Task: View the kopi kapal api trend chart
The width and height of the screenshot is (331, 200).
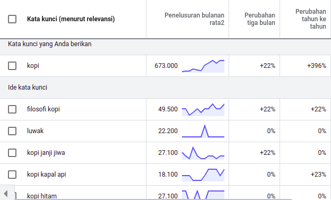Action: [203, 175]
